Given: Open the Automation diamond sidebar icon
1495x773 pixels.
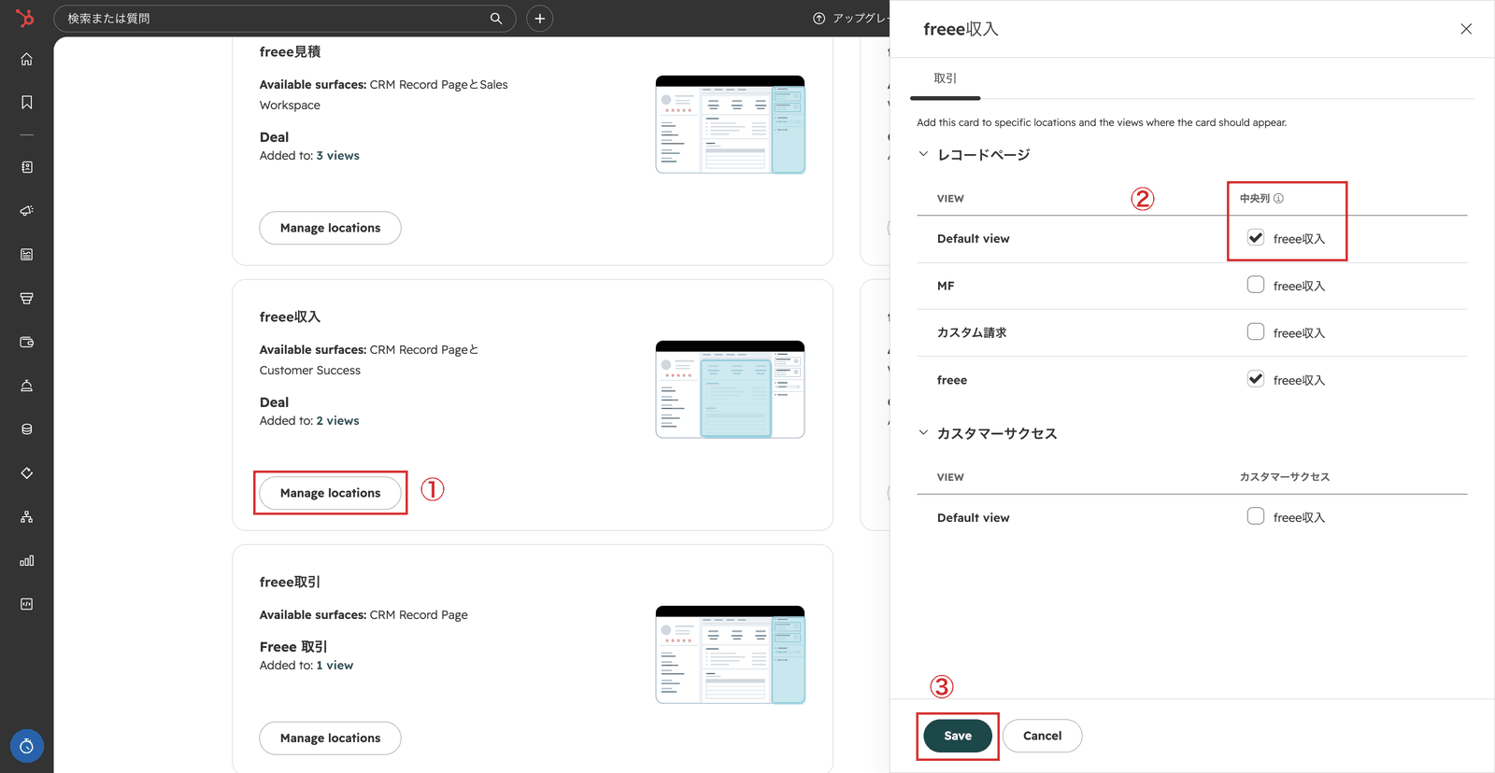Looking at the screenshot, I should tap(26, 473).
